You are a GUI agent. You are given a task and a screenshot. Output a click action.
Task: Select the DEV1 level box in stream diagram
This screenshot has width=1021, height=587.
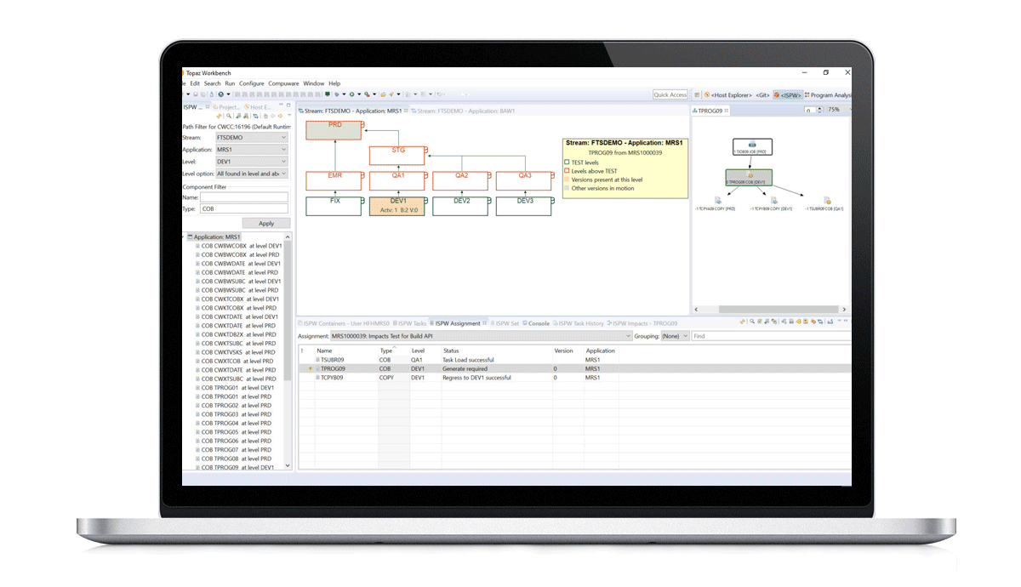point(398,206)
